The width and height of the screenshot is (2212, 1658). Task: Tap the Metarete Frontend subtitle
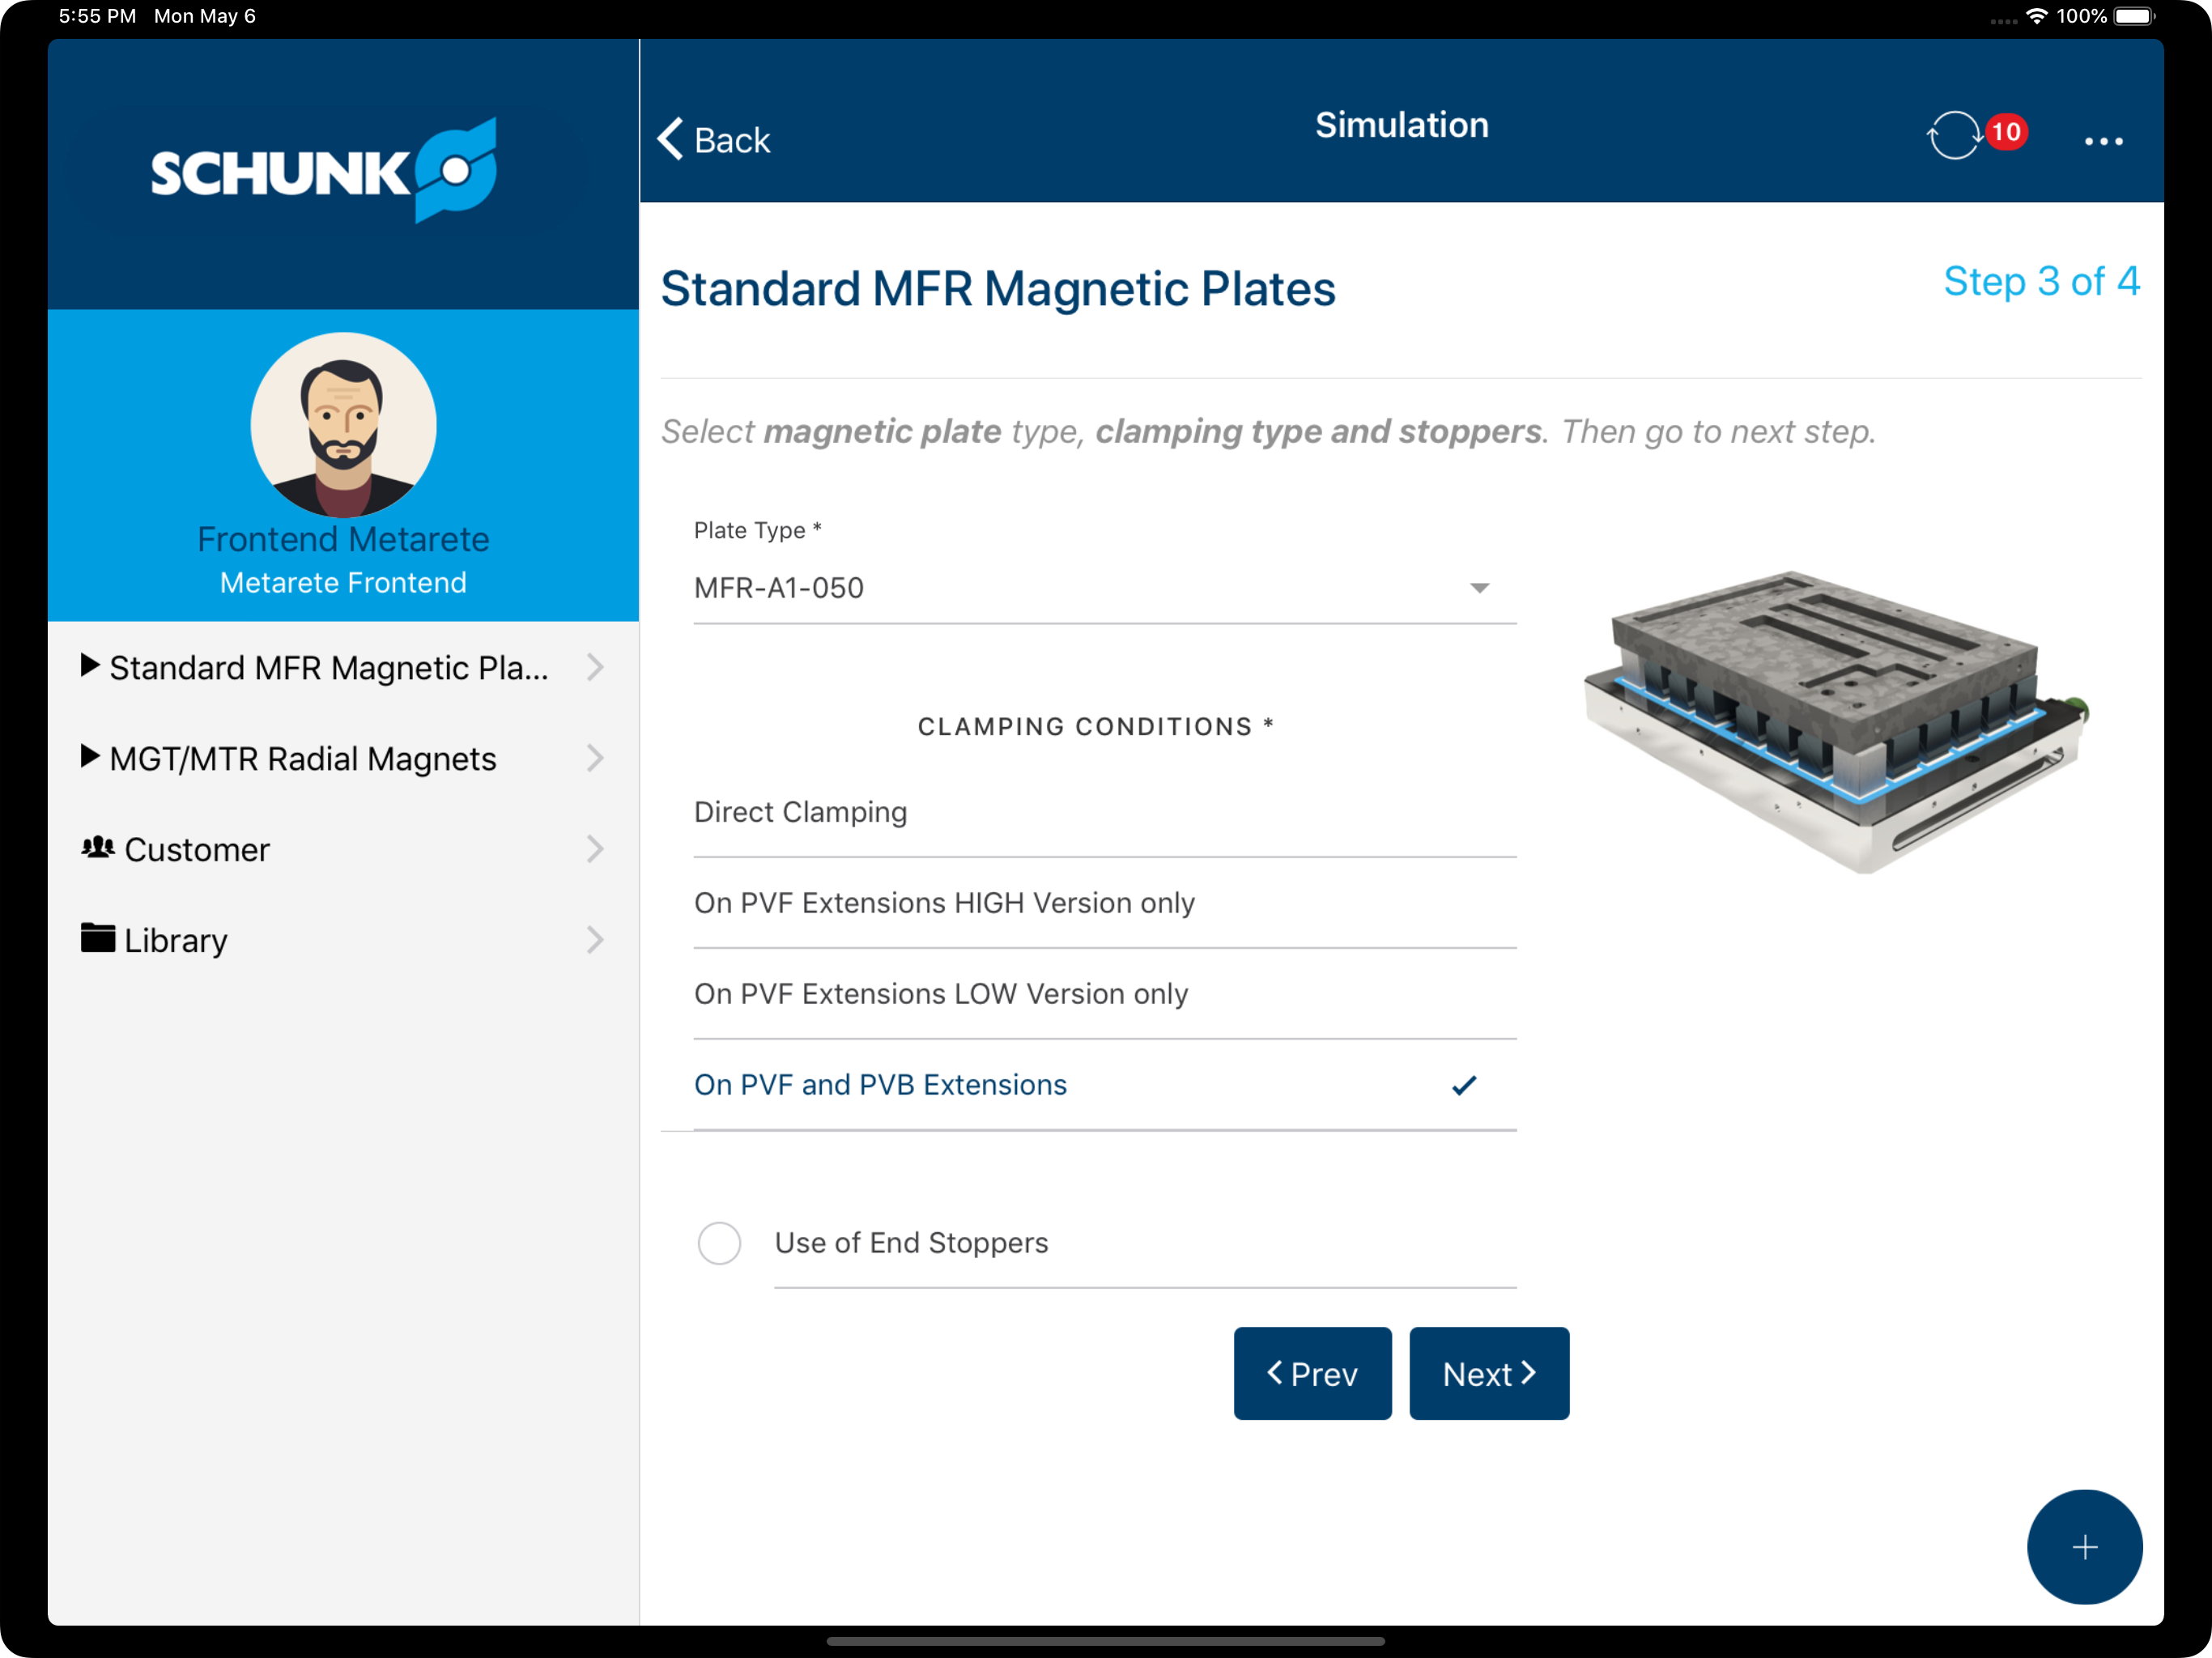click(x=343, y=582)
